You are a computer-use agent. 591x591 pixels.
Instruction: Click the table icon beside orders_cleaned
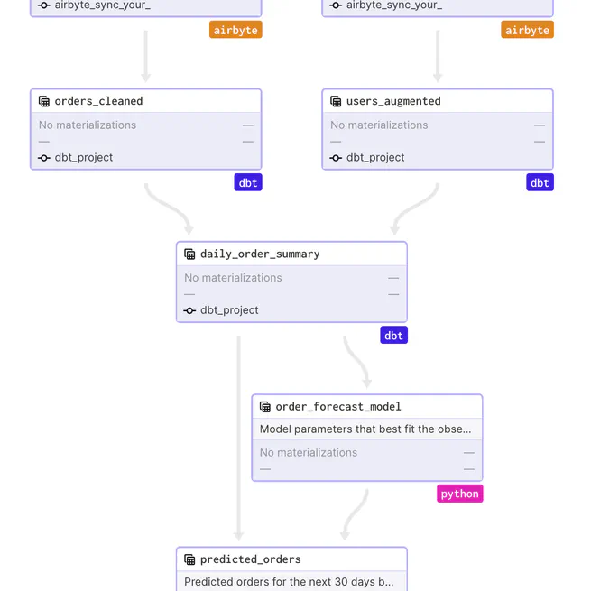tap(44, 102)
